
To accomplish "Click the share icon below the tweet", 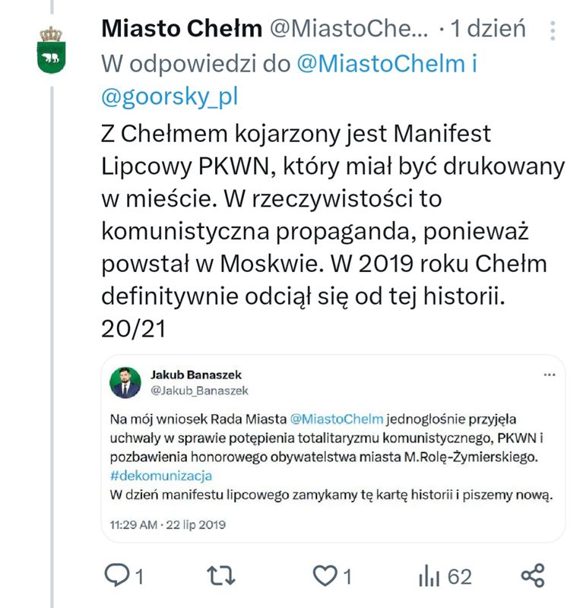I will click(x=533, y=577).
